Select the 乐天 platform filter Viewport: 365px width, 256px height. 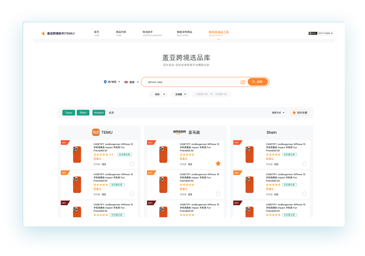pos(111,113)
